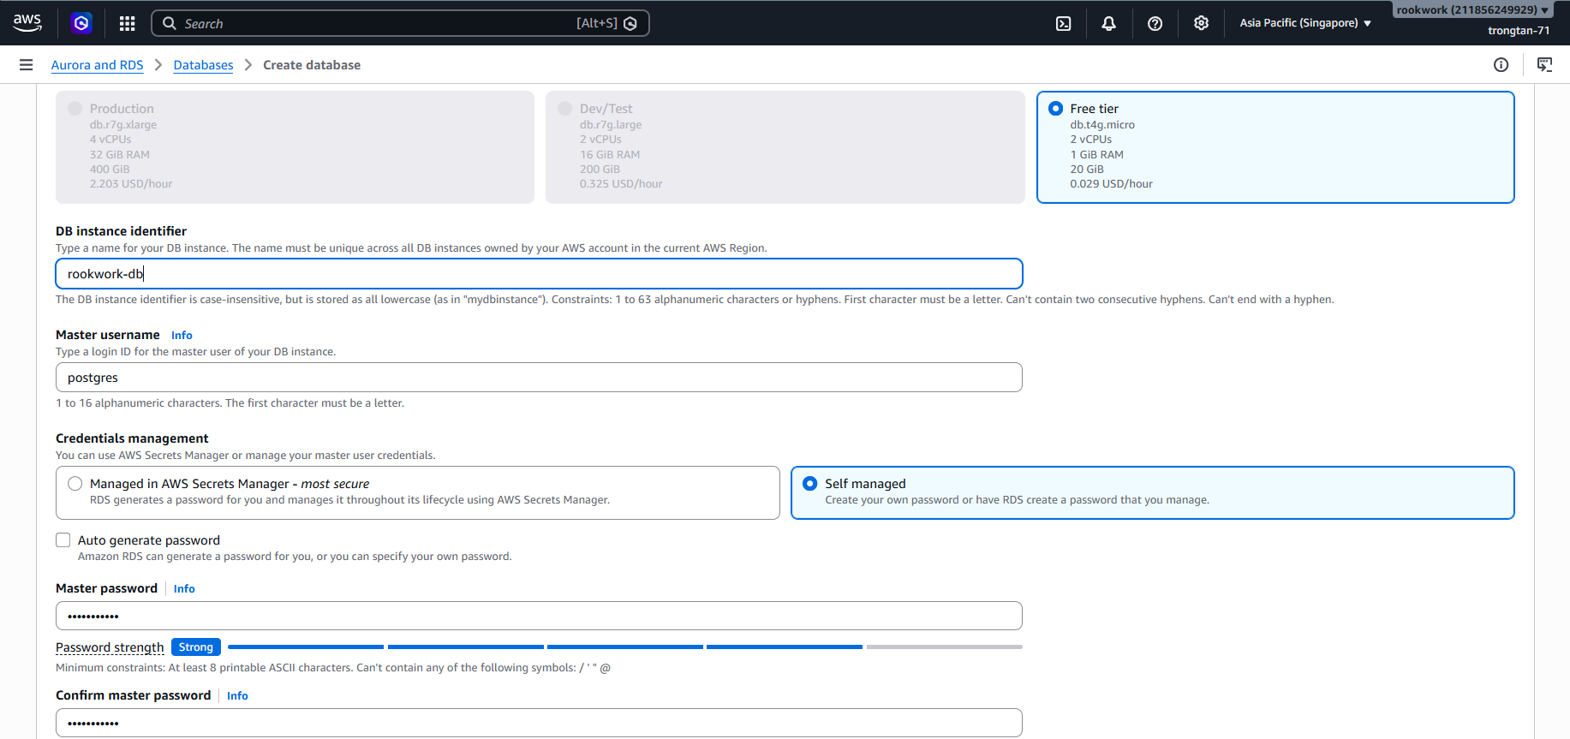
Task: Focus the AWS search field
Action: 400,23
